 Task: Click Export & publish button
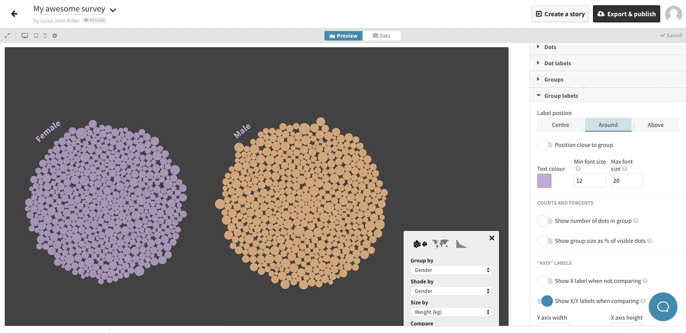pyautogui.click(x=626, y=14)
